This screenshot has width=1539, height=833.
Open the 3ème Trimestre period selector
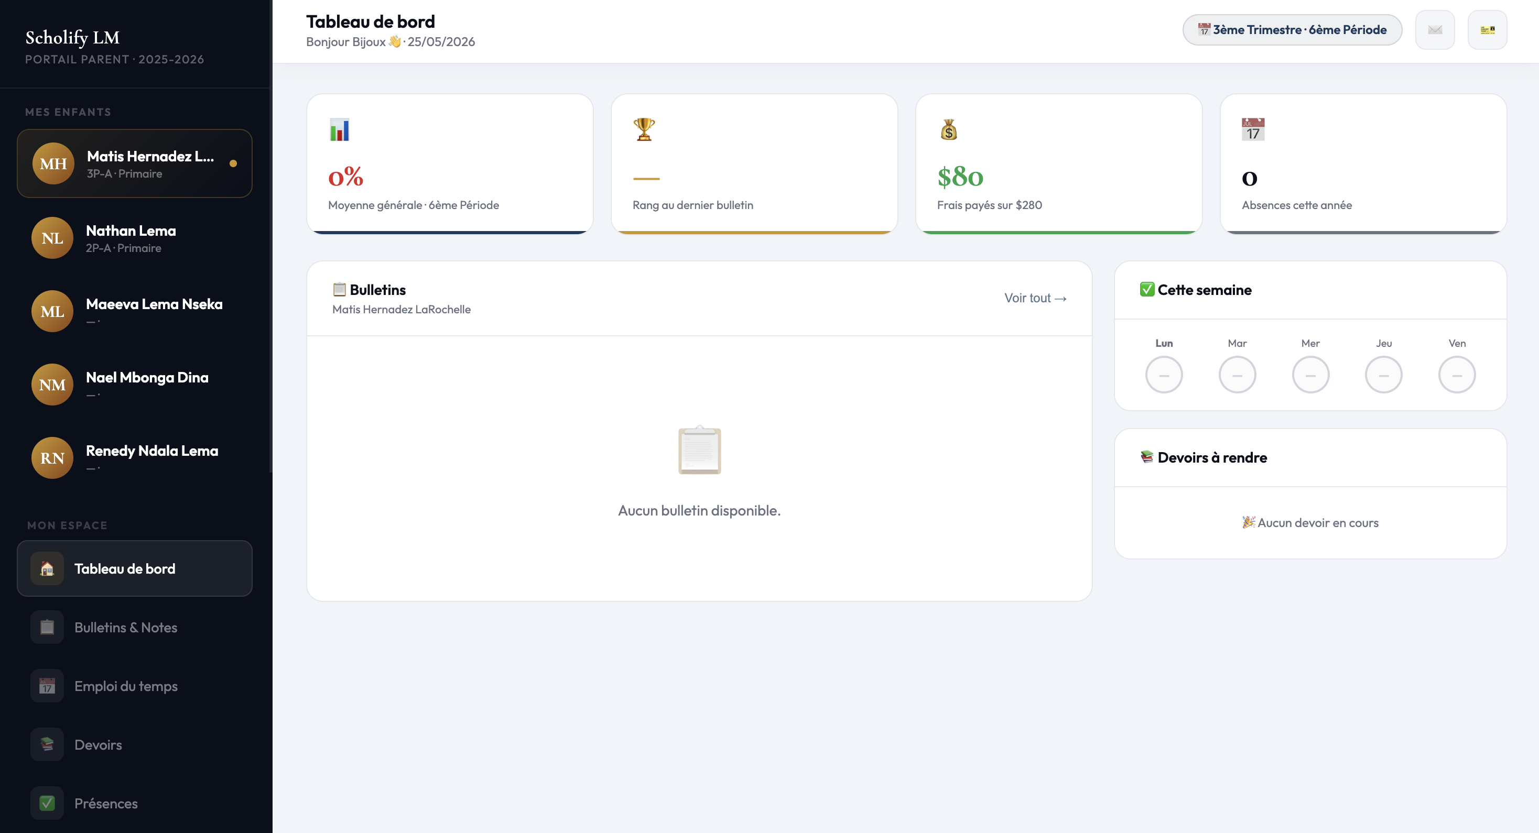(x=1292, y=30)
